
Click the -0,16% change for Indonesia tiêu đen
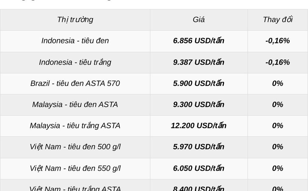tap(278, 41)
